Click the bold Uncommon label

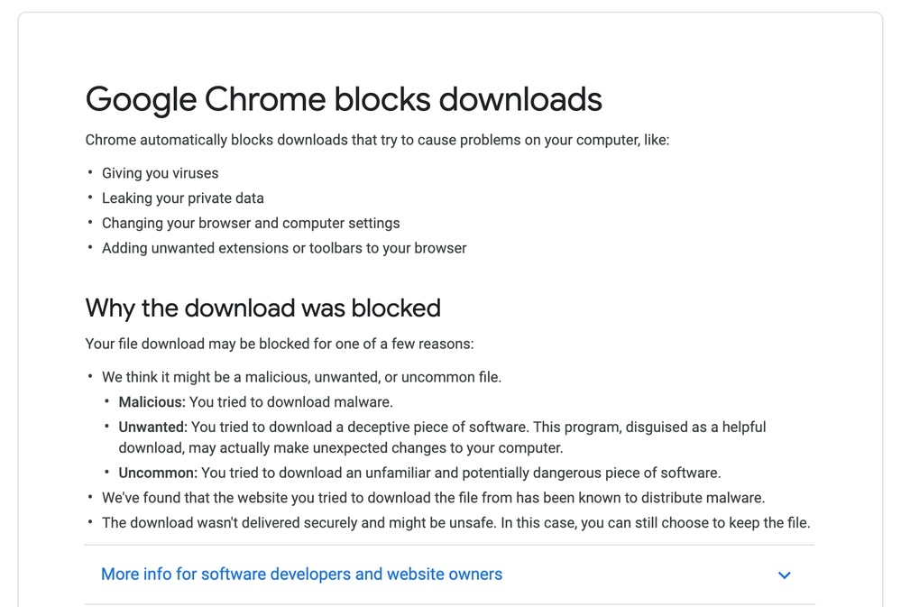[158, 473]
